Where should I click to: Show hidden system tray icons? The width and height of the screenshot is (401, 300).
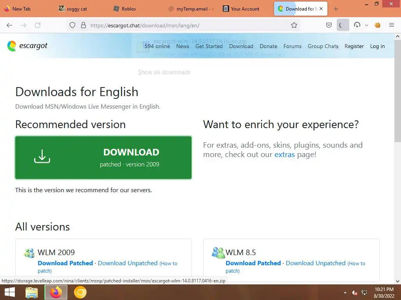click(x=345, y=293)
